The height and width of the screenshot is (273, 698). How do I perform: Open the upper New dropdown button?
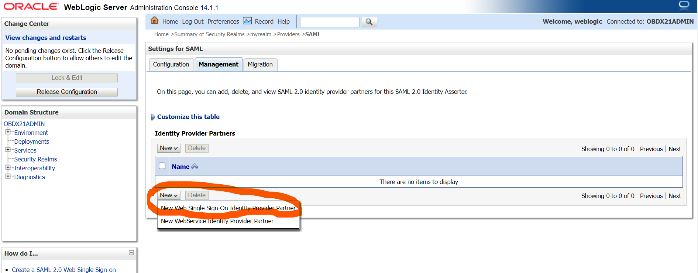(169, 148)
